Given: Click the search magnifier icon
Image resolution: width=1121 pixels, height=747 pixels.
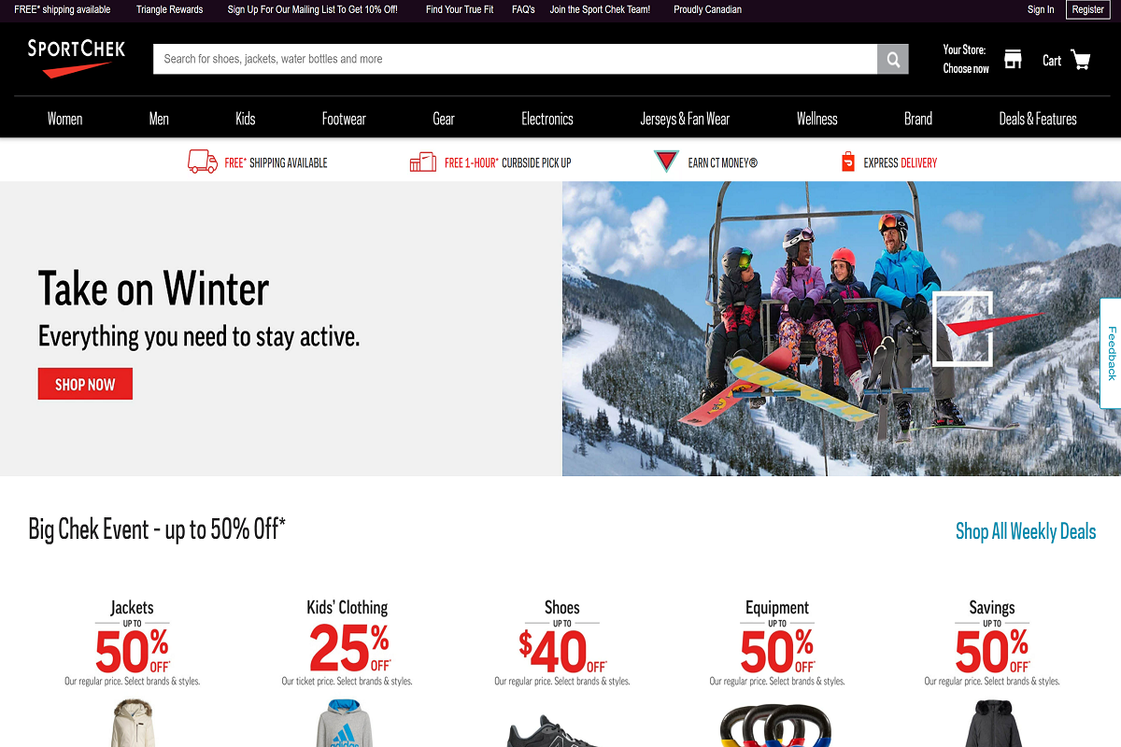Looking at the screenshot, I should (x=893, y=59).
